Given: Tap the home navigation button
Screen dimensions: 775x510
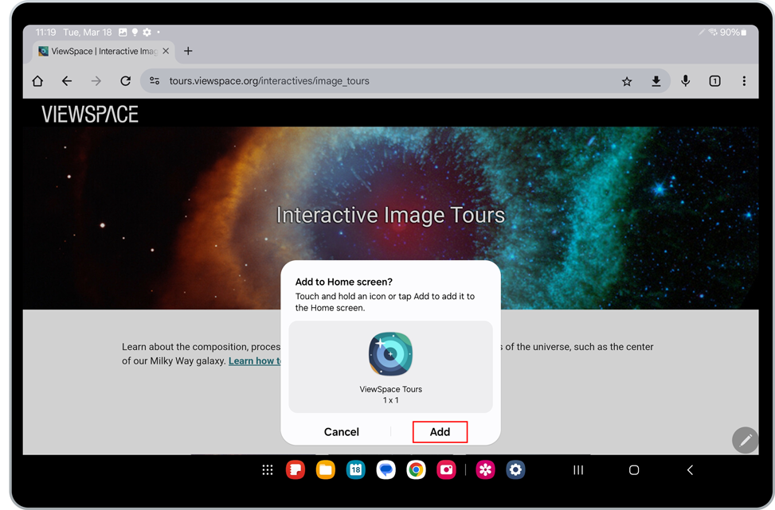Looking at the screenshot, I should click(634, 470).
